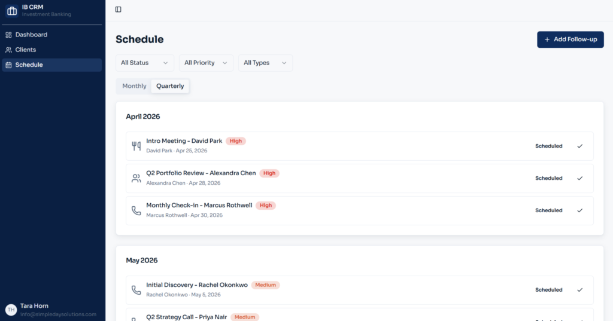Click 'David Park · Apr 25, 2026' subtitle
613x321 pixels.
click(x=177, y=151)
